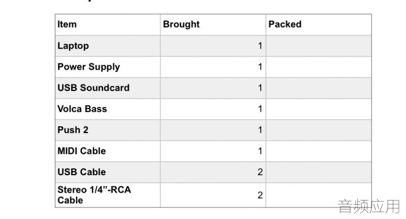This screenshot has width=406, height=219.
Task: Select the Packed column header cell
Action: (x=319, y=25)
